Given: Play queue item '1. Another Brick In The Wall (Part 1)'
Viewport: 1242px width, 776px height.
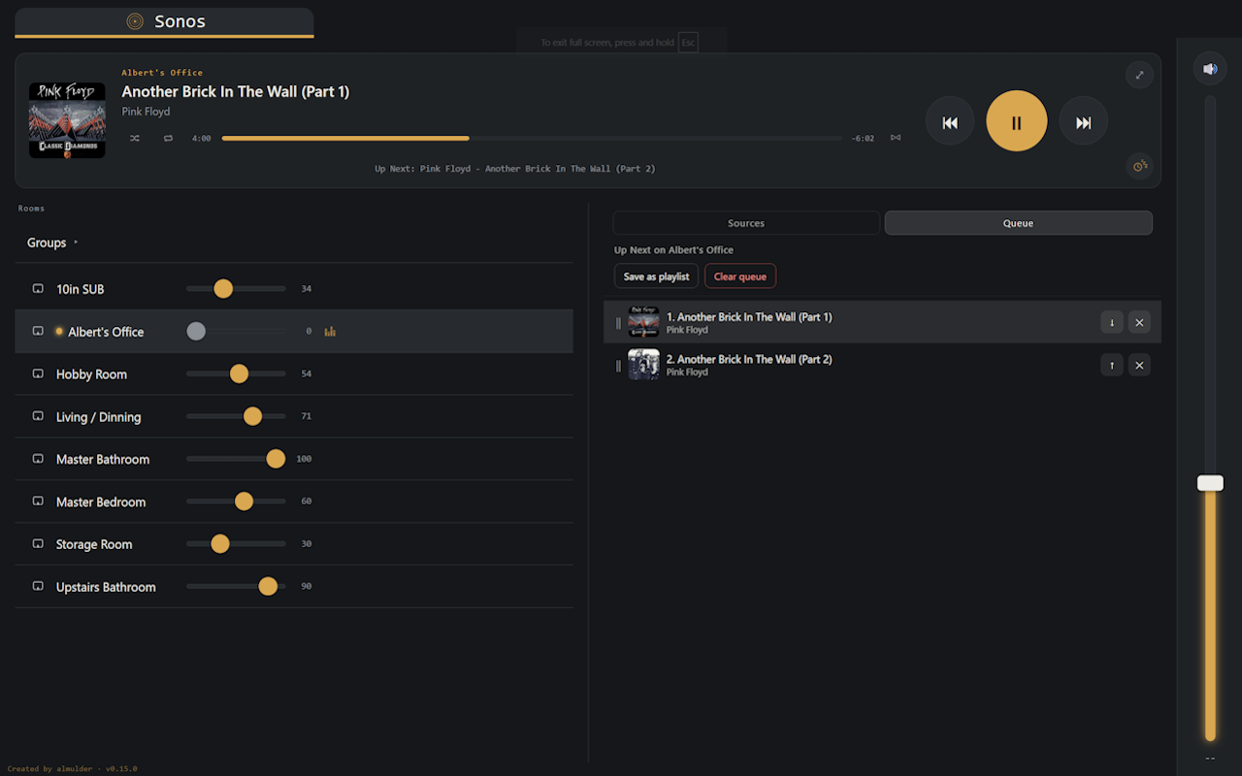Looking at the screenshot, I should click(x=749, y=317).
